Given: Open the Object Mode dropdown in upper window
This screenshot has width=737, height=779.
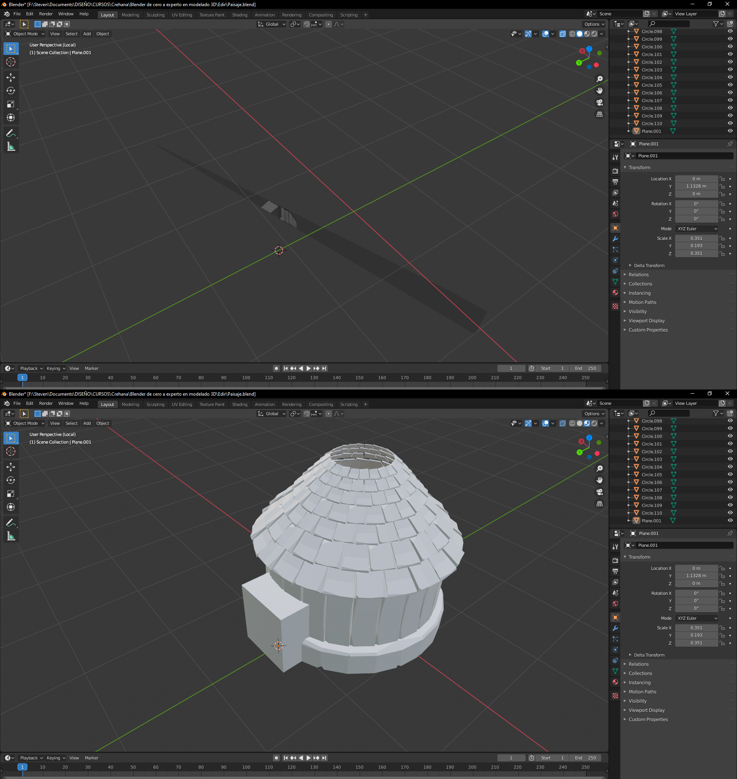Looking at the screenshot, I should point(25,34).
